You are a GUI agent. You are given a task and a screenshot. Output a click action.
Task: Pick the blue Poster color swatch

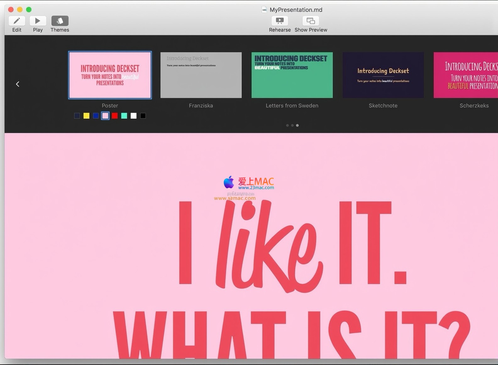click(x=96, y=116)
